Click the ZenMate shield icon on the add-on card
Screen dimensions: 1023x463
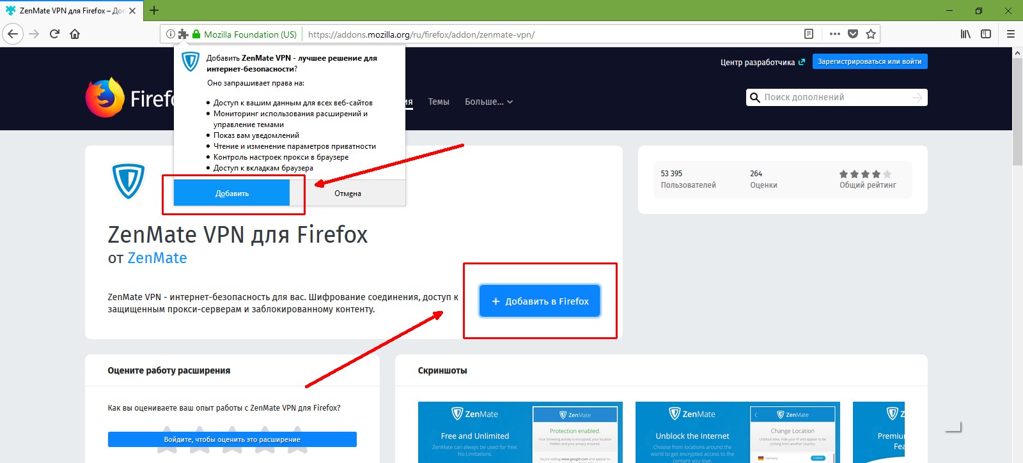[x=129, y=181]
